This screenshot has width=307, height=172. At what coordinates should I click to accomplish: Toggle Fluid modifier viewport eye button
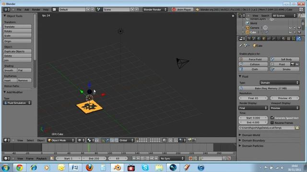click(x=297, y=64)
